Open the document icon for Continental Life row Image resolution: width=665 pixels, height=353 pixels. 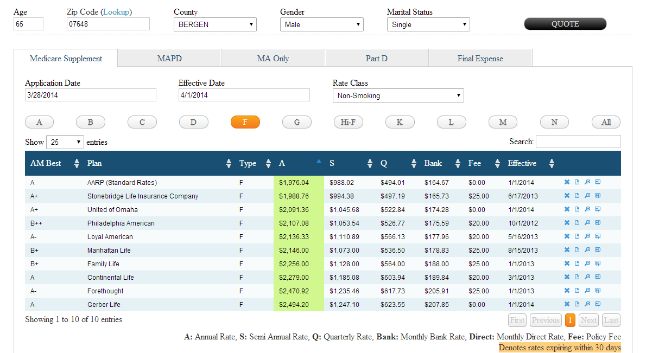(x=577, y=278)
